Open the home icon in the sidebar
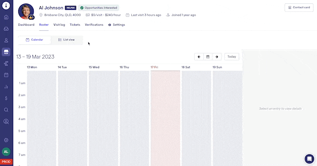 tap(6, 17)
